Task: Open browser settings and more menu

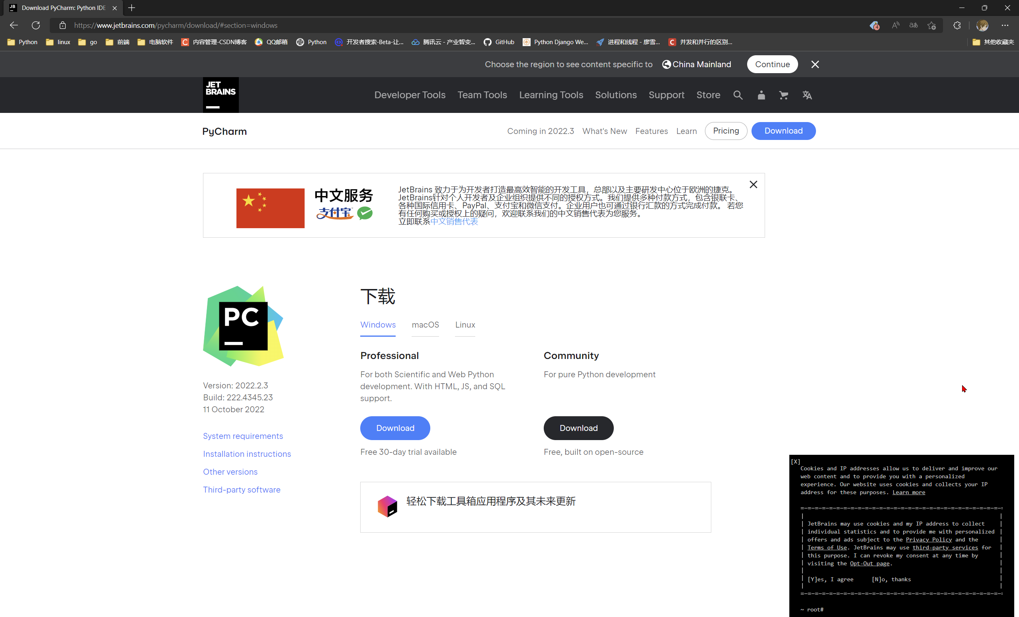Action: click(x=1005, y=25)
